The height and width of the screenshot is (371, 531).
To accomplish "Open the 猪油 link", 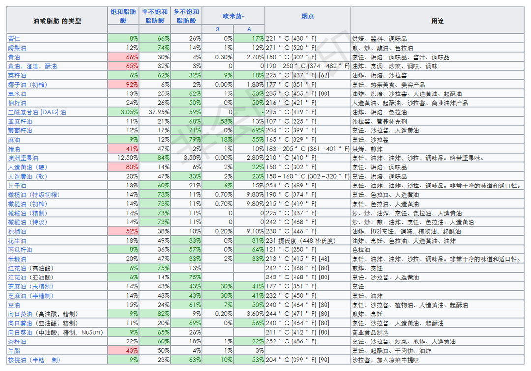I will pos(14,149).
